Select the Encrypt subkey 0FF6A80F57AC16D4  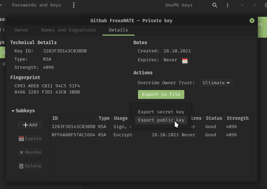[x=73, y=135]
